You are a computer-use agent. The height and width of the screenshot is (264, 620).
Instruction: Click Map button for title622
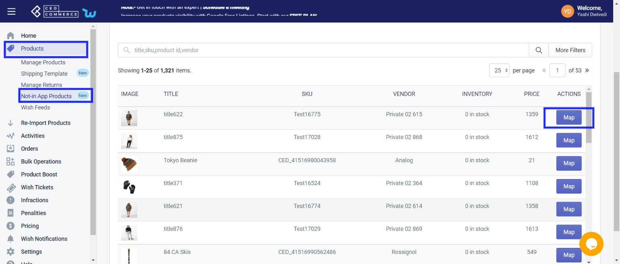tap(569, 118)
